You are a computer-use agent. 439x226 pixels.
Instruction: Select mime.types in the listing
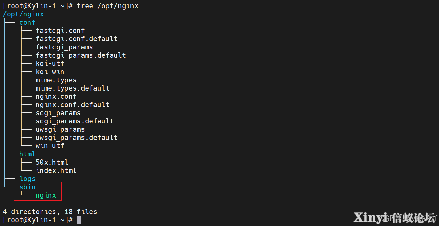[56, 80]
